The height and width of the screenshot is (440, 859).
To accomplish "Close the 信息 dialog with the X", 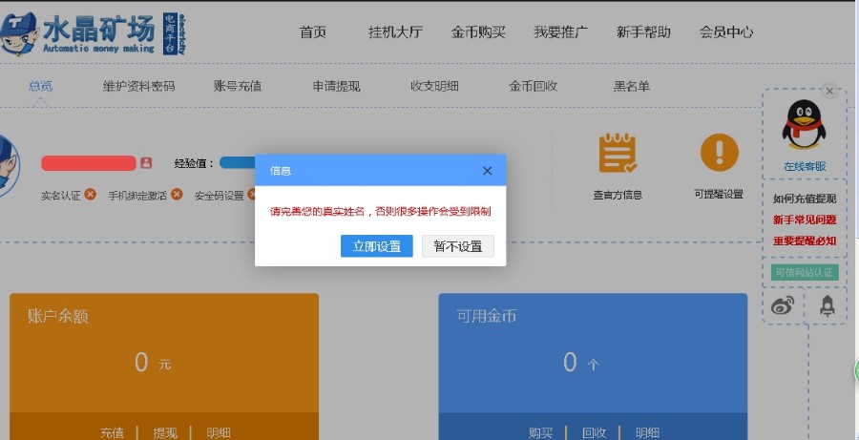I will pos(487,171).
